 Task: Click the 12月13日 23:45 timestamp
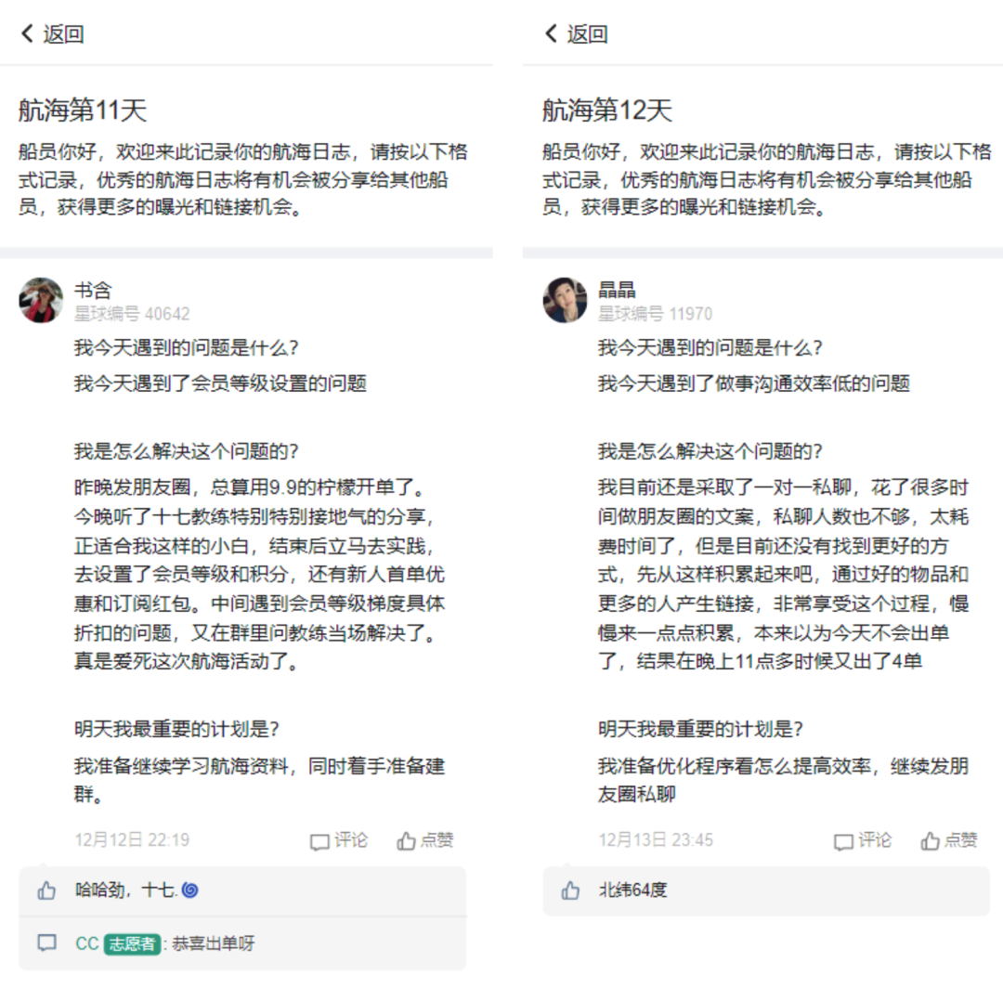point(656,840)
